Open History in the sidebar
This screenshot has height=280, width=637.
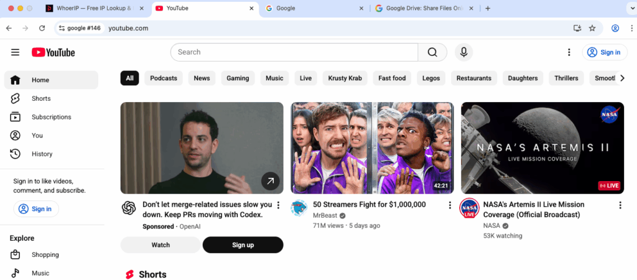coord(42,154)
